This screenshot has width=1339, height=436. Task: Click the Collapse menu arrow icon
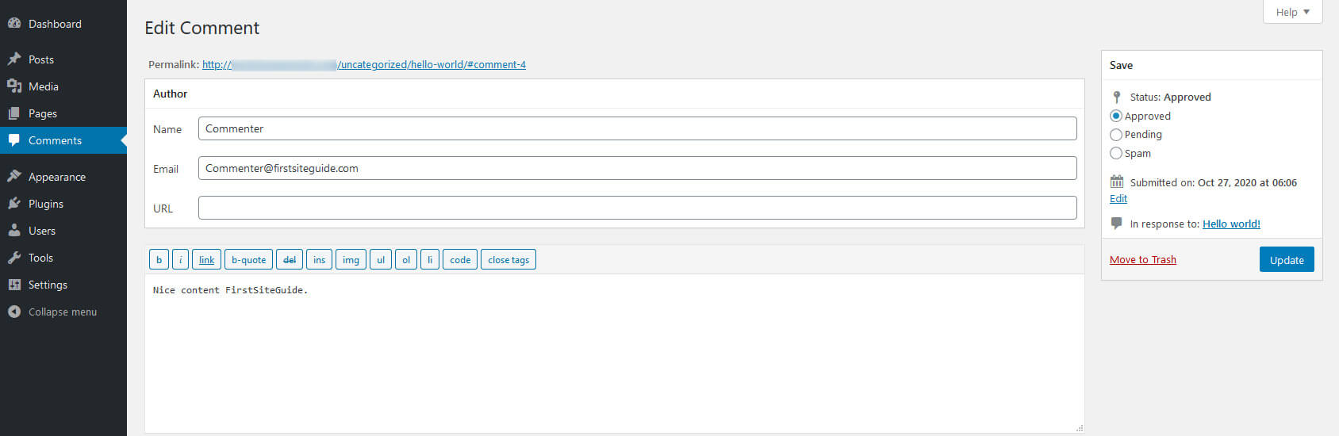click(x=13, y=312)
